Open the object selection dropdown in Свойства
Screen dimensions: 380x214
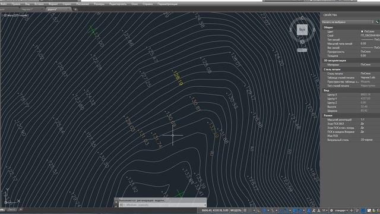348,22
